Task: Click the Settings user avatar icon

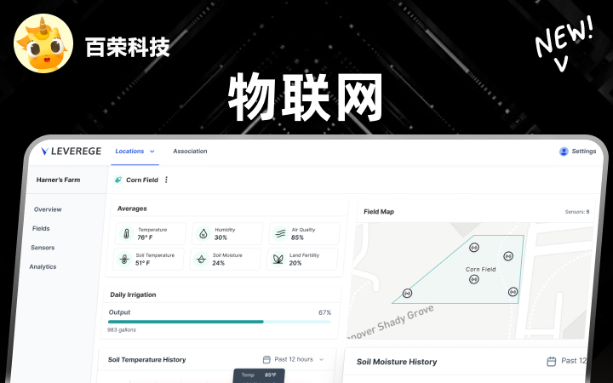Action: tap(564, 151)
